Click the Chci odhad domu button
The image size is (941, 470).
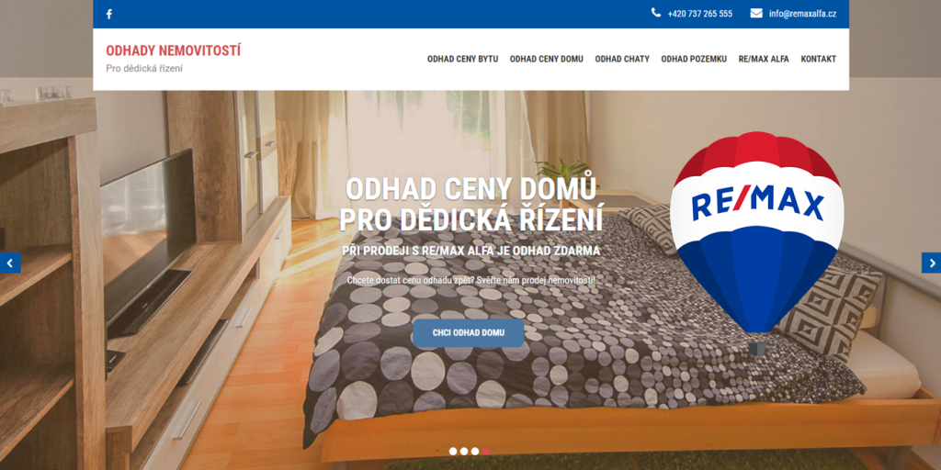[468, 332]
